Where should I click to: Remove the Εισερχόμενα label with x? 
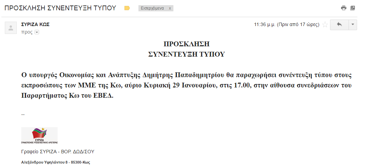click(x=170, y=8)
